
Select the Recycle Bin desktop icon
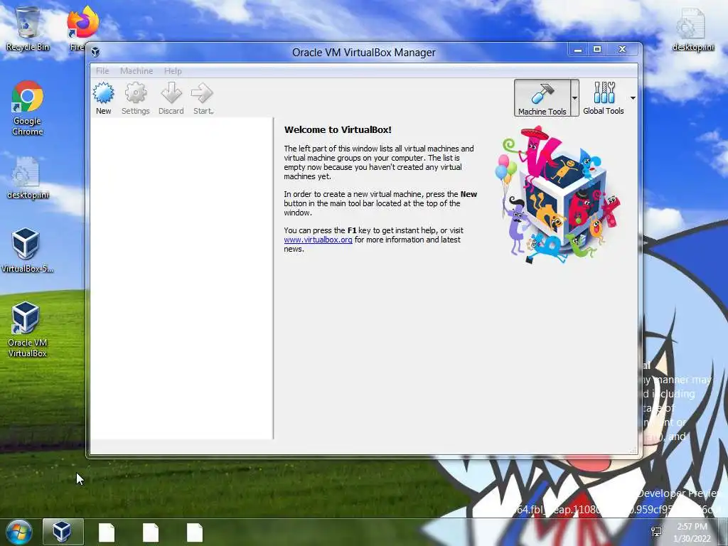pos(28,28)
